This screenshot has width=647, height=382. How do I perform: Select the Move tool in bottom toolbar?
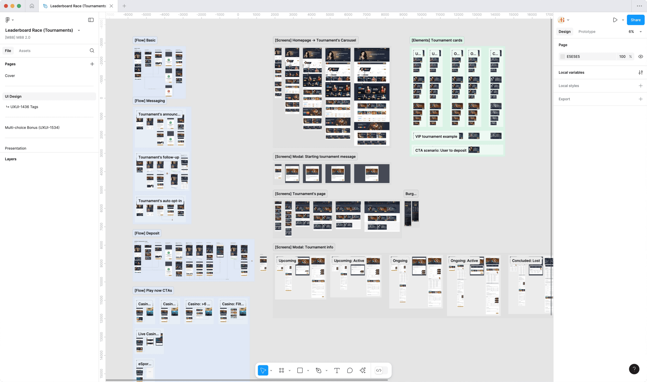(x=263, y=370)
